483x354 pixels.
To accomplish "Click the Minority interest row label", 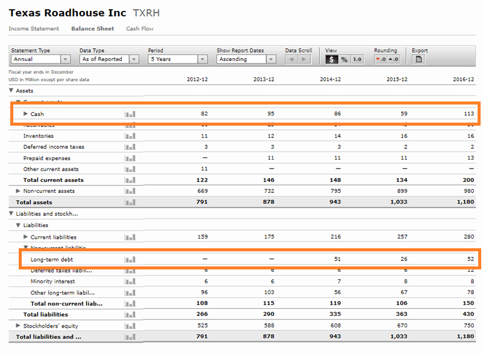I will pyautogui.click(x=53, y=282).
